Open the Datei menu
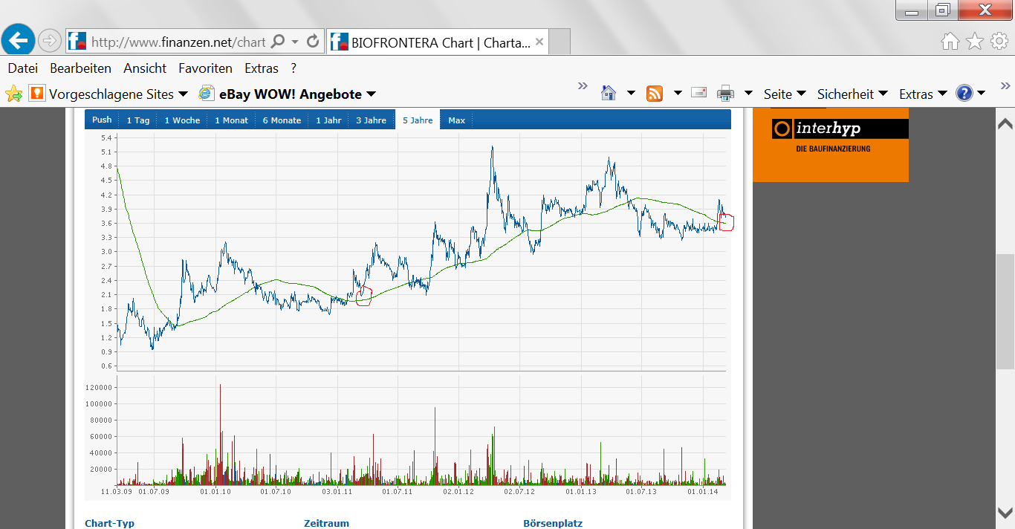 pos(22,68)
